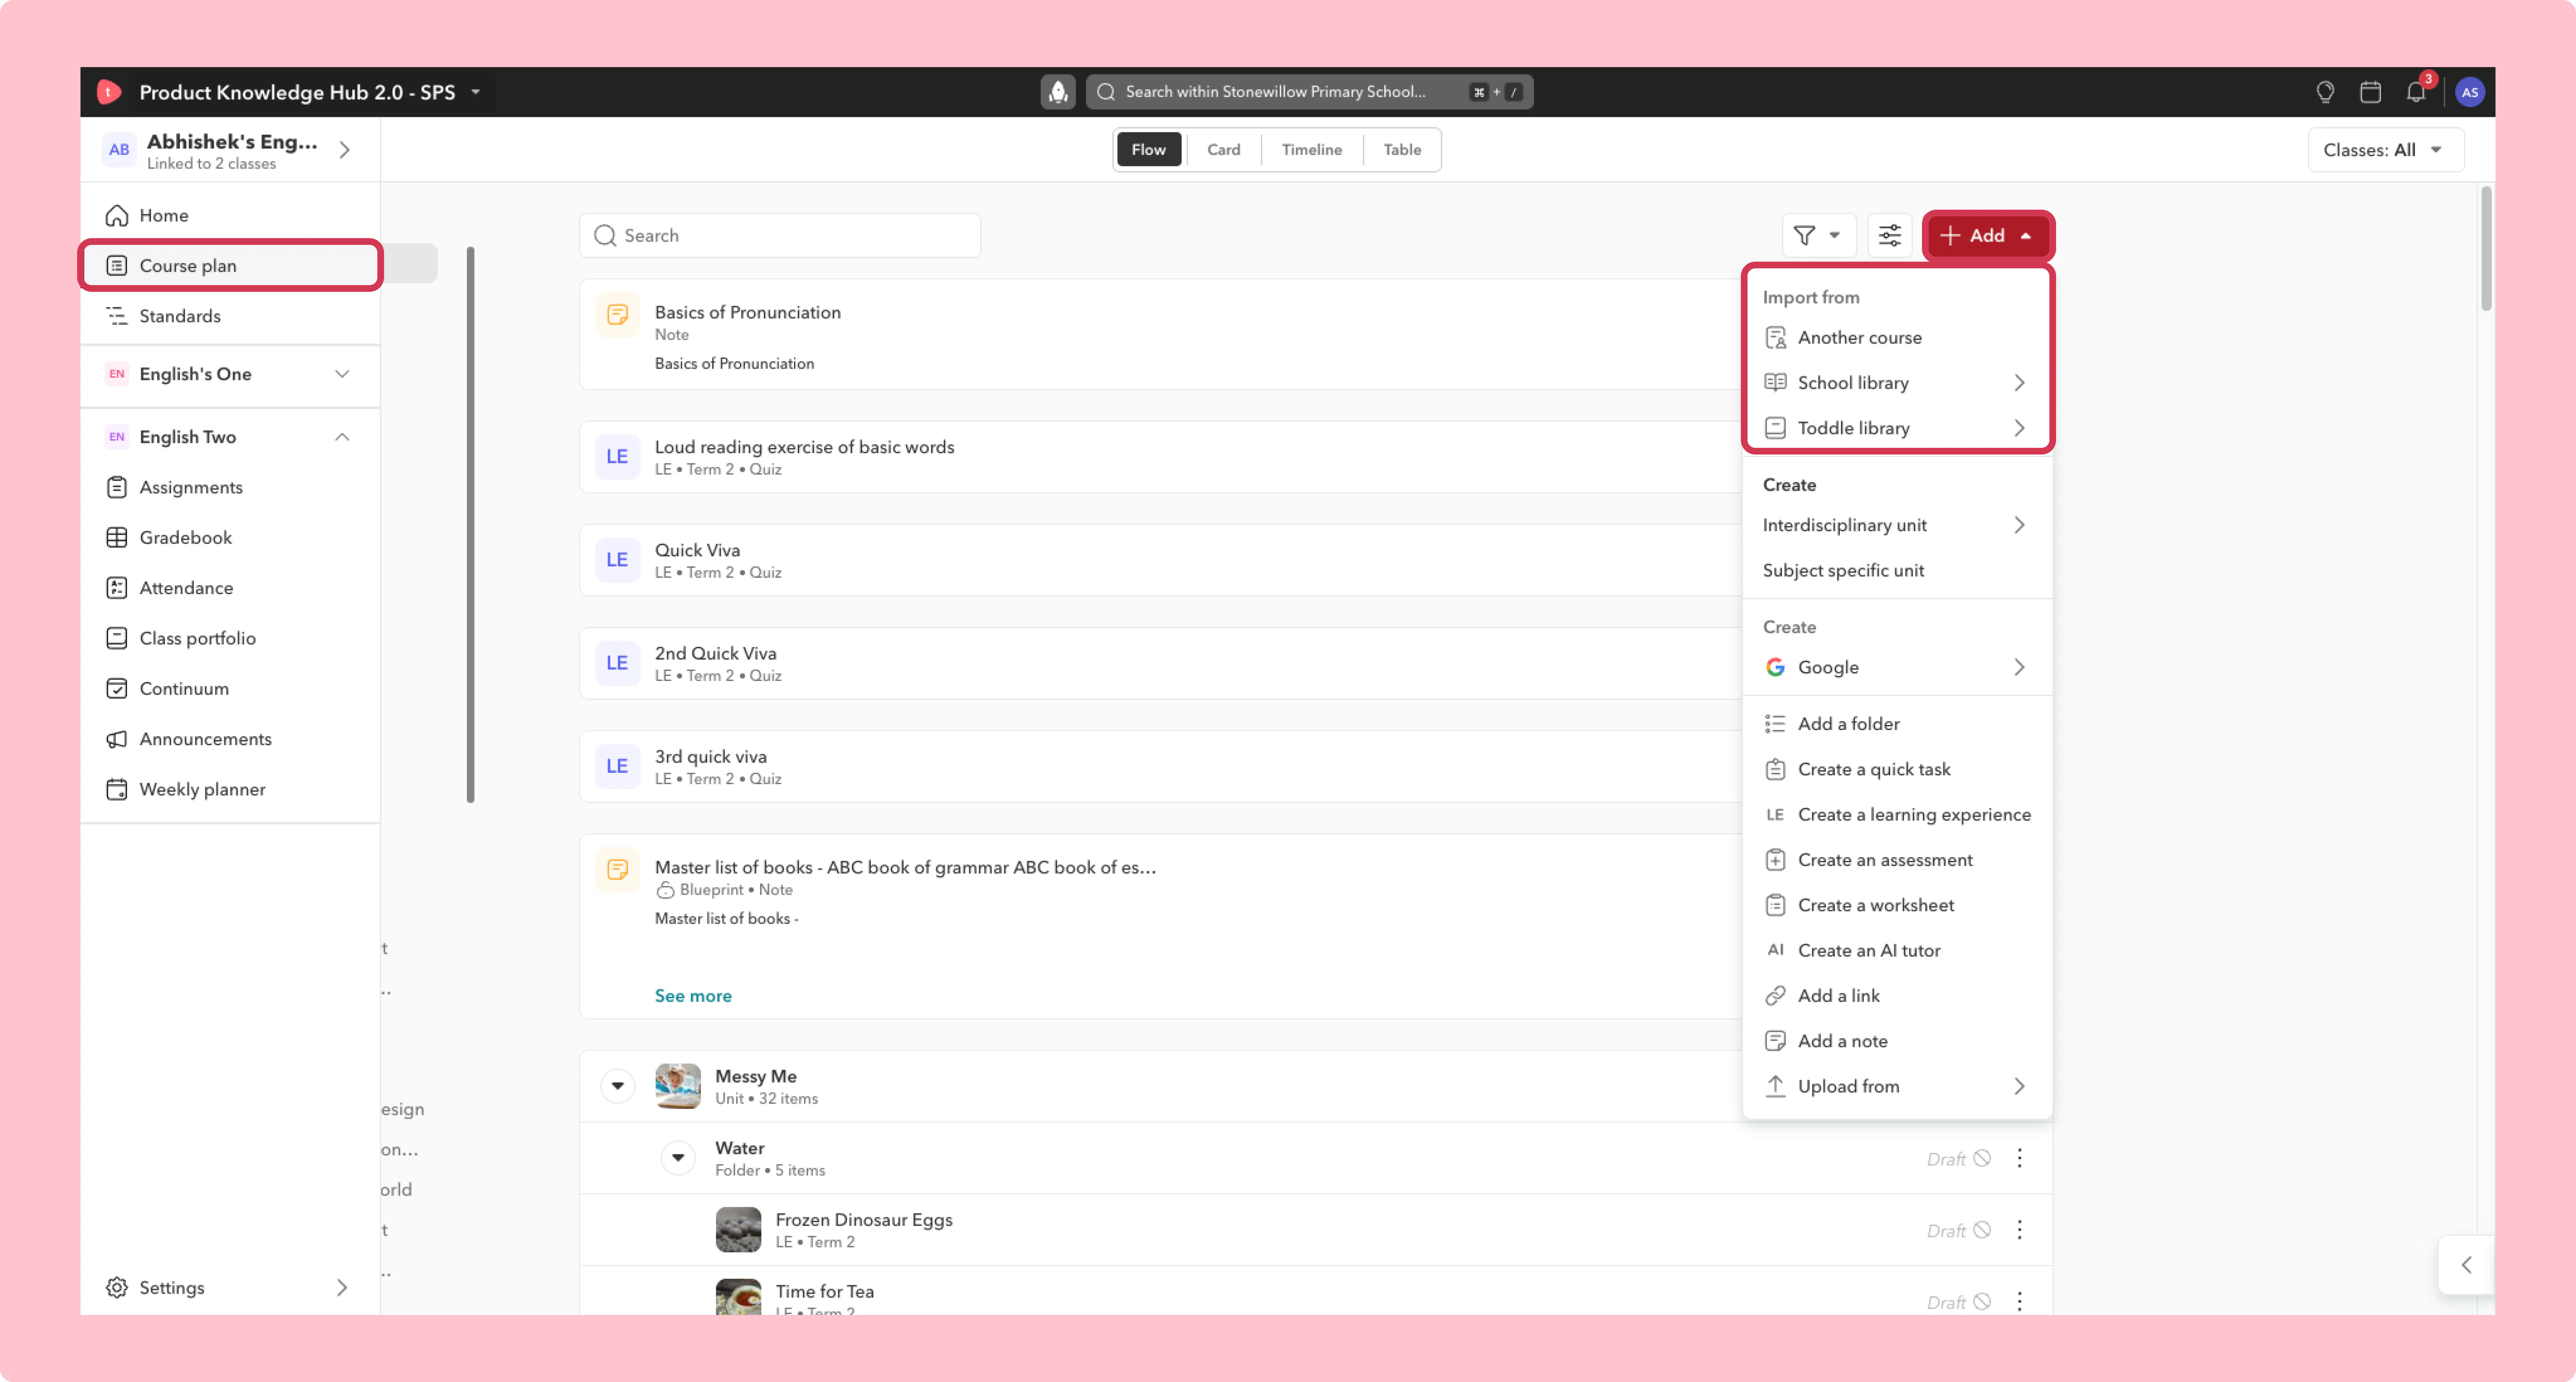Choose Add a note menu item
The image size is (2576, 1382).
pos(1897,1041)
